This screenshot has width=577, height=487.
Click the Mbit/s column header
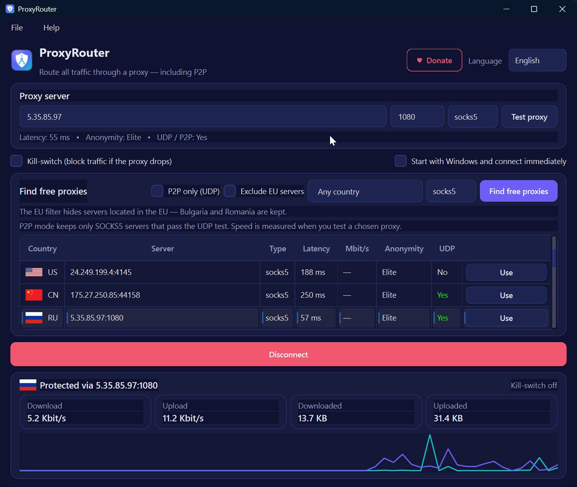point(357,249)
